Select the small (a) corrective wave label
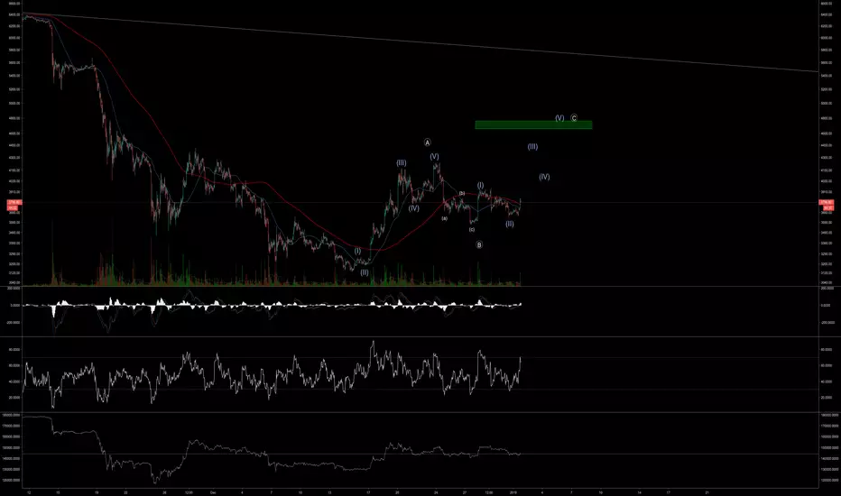This screenshot has height=496, width=841. pyautogui.click(x=445, y=218)
